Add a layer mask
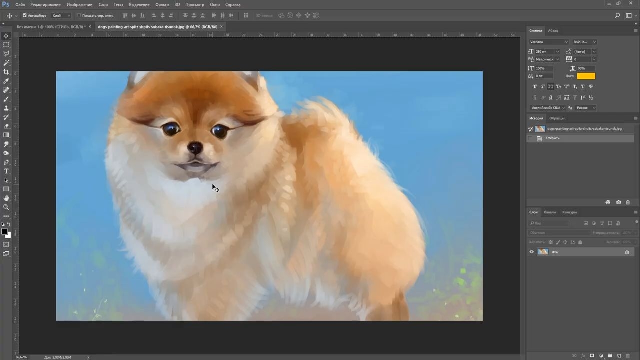The height and width of the screenshot is (360, 640). [592, 356]
